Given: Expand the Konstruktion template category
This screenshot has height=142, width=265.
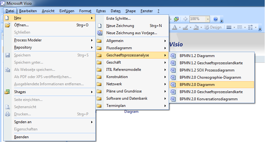Looking at the screenshot, I should (132, 77).
